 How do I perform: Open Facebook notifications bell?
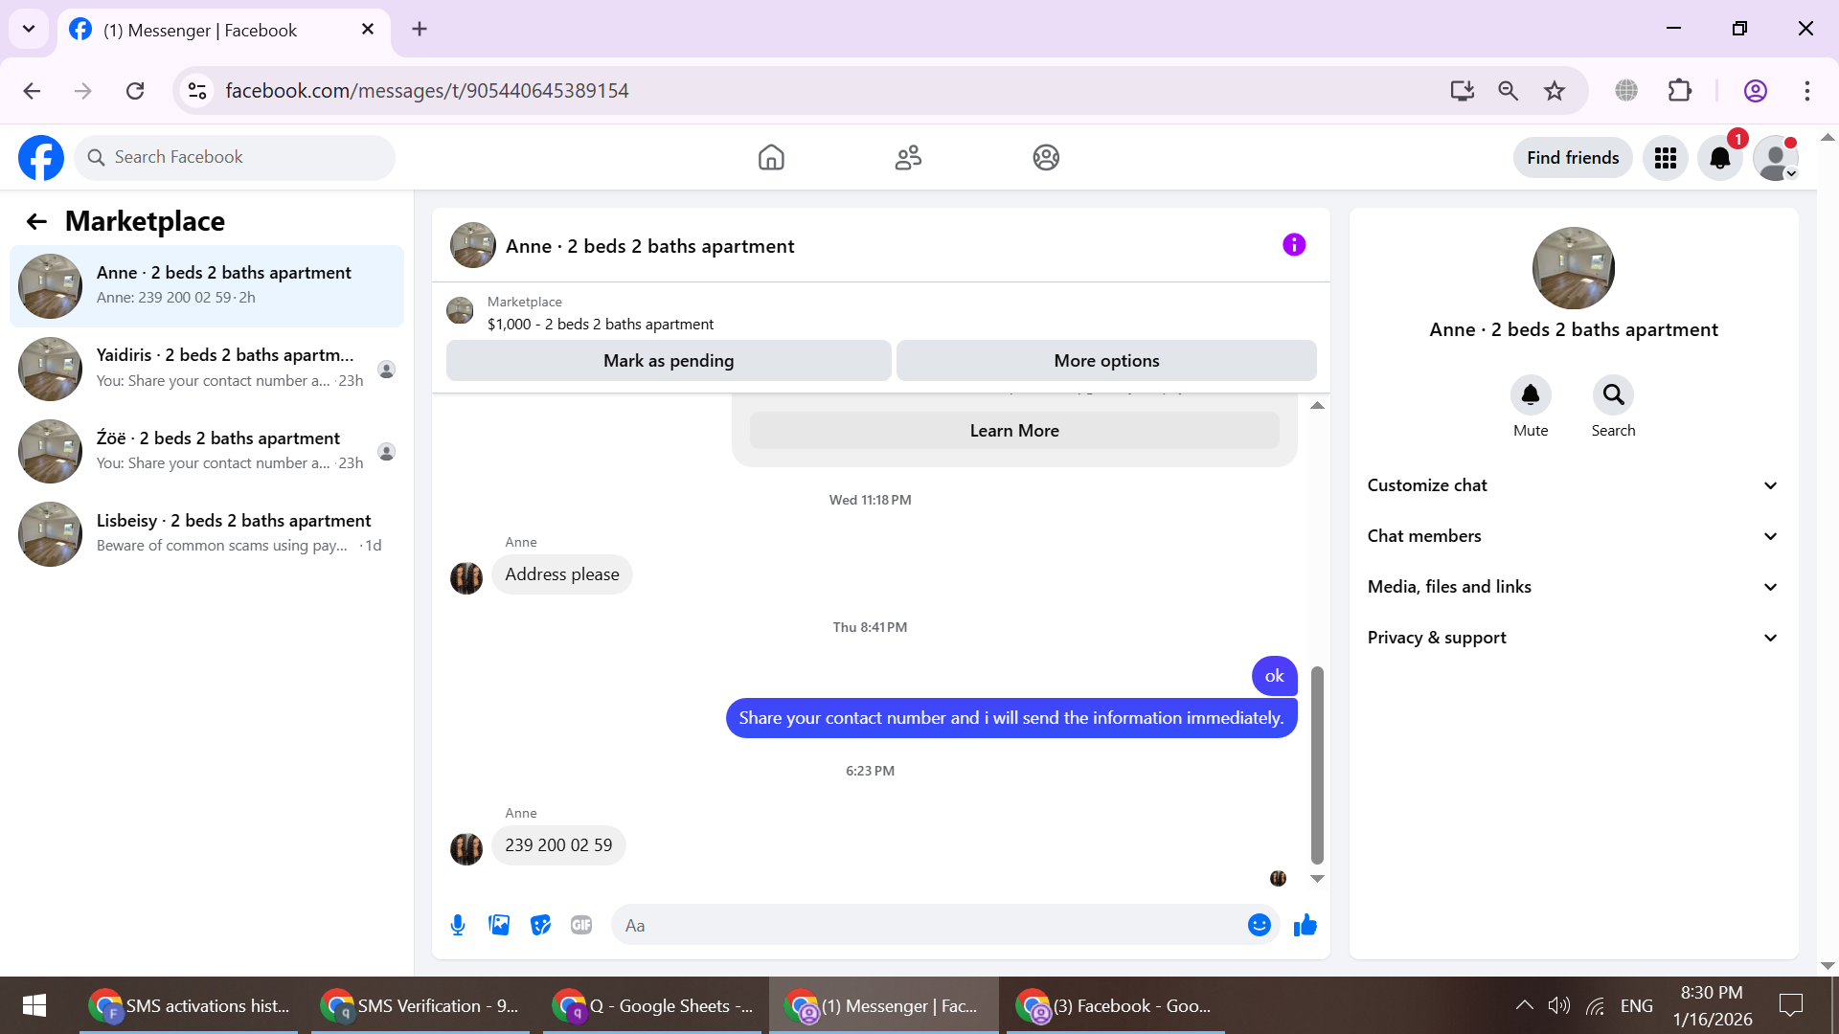1719,158
